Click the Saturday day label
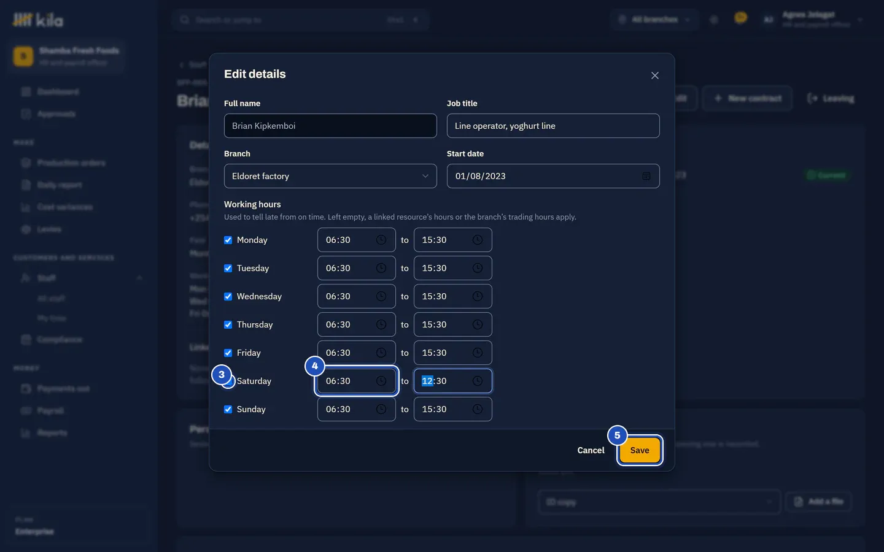 pos(254,381)
